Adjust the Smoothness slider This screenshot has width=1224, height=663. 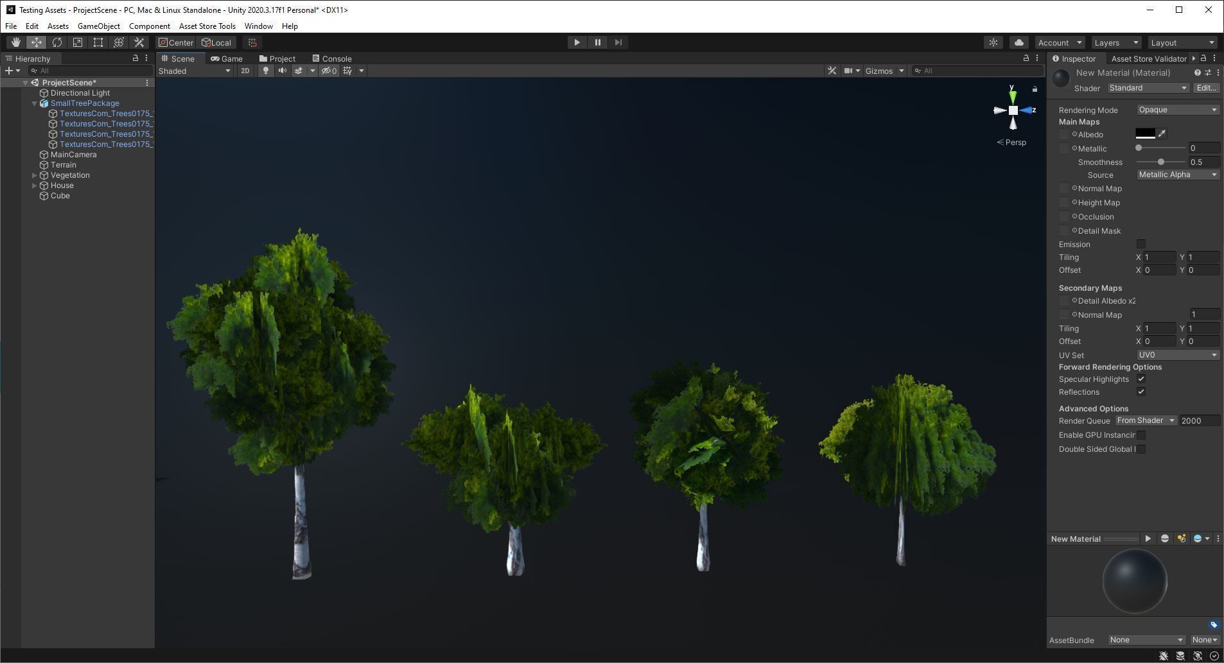[1161, 162]
